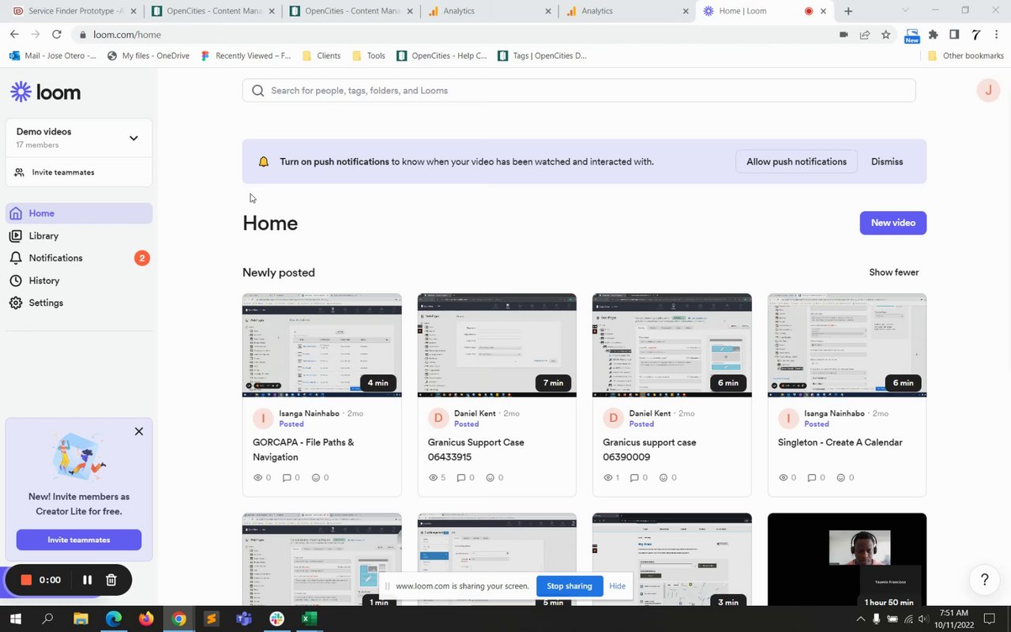1011x632 pixels.
Task: Open Excel from taskbar
Action: [x=309, y=619]
